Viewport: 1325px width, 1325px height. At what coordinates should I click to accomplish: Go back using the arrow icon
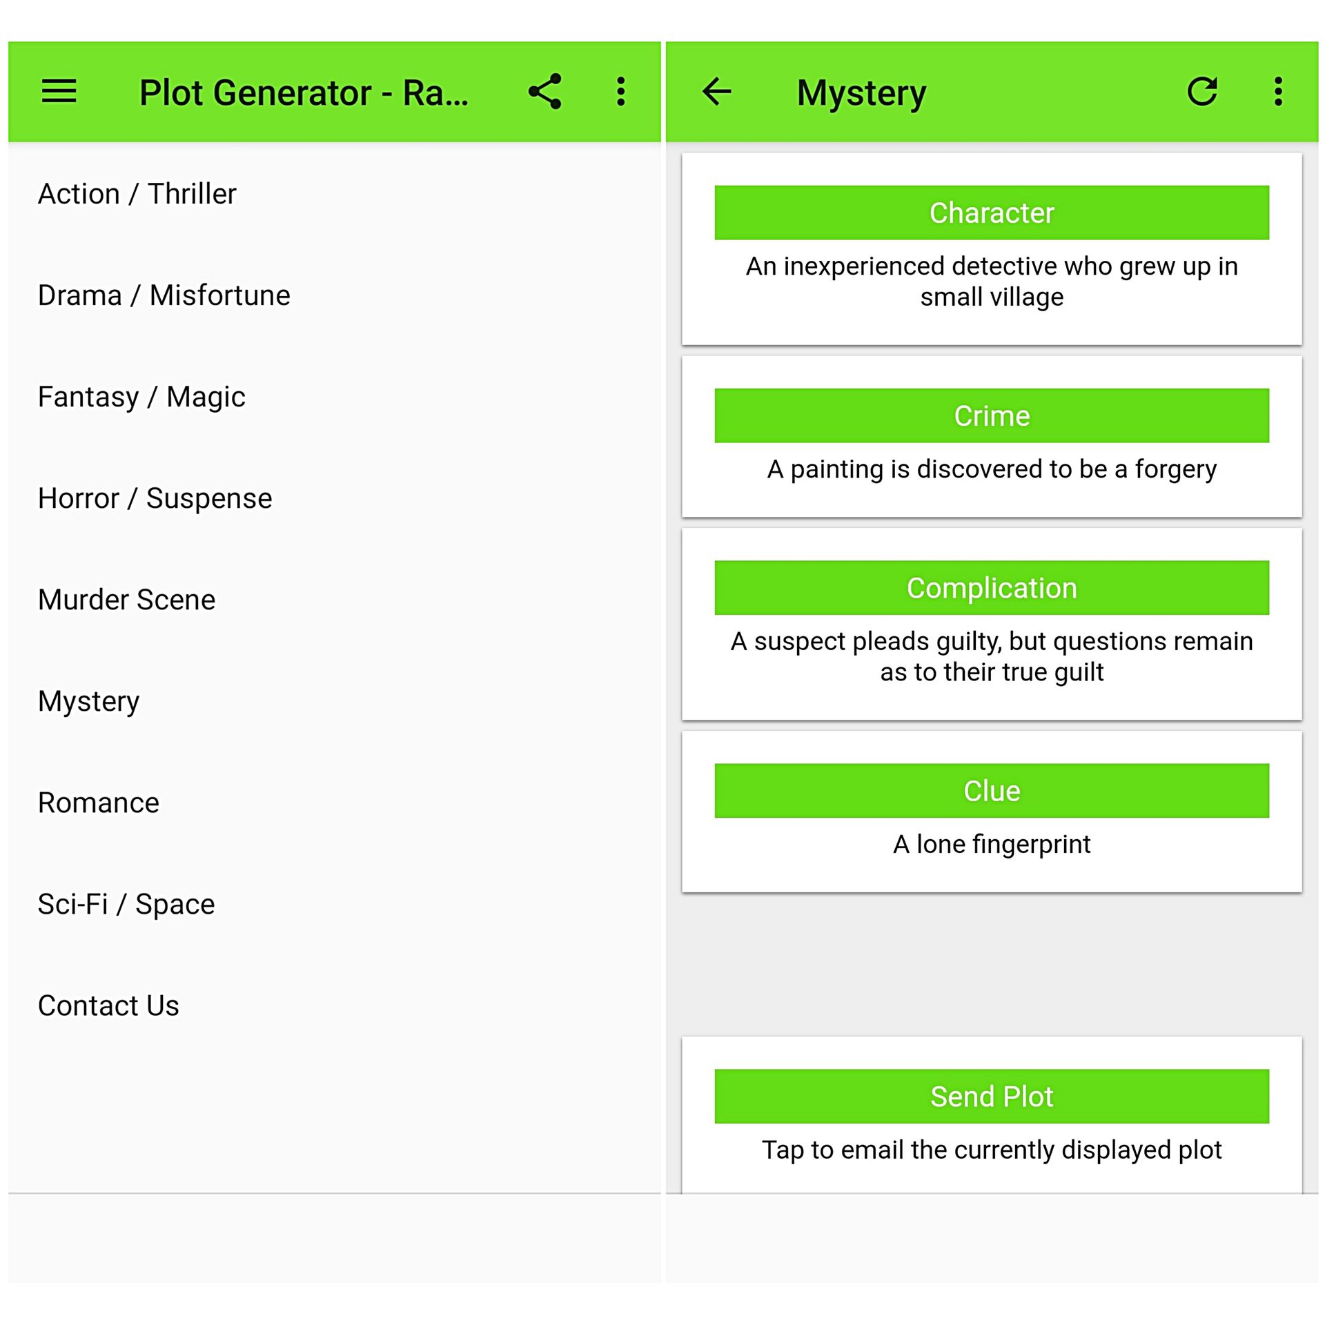(x=716, y=92)
